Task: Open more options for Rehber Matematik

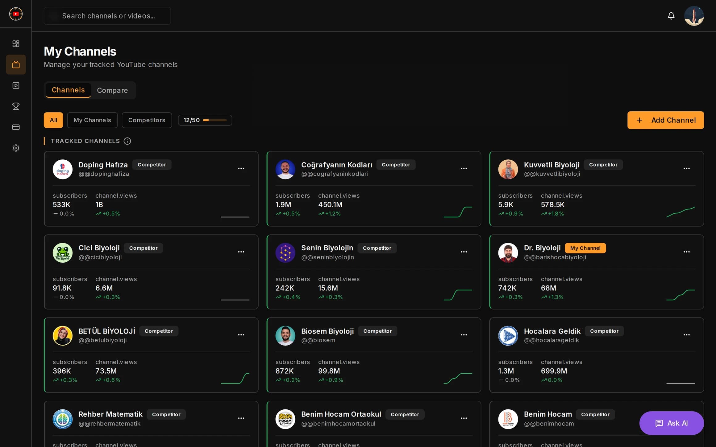Action: point(241,418)
